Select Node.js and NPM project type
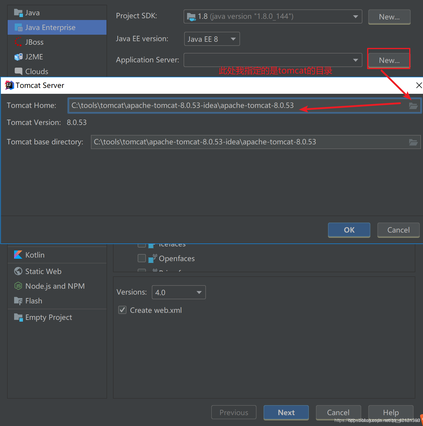Screen dimensions: 423x426 pyautogui.click(x=57, y=286)
